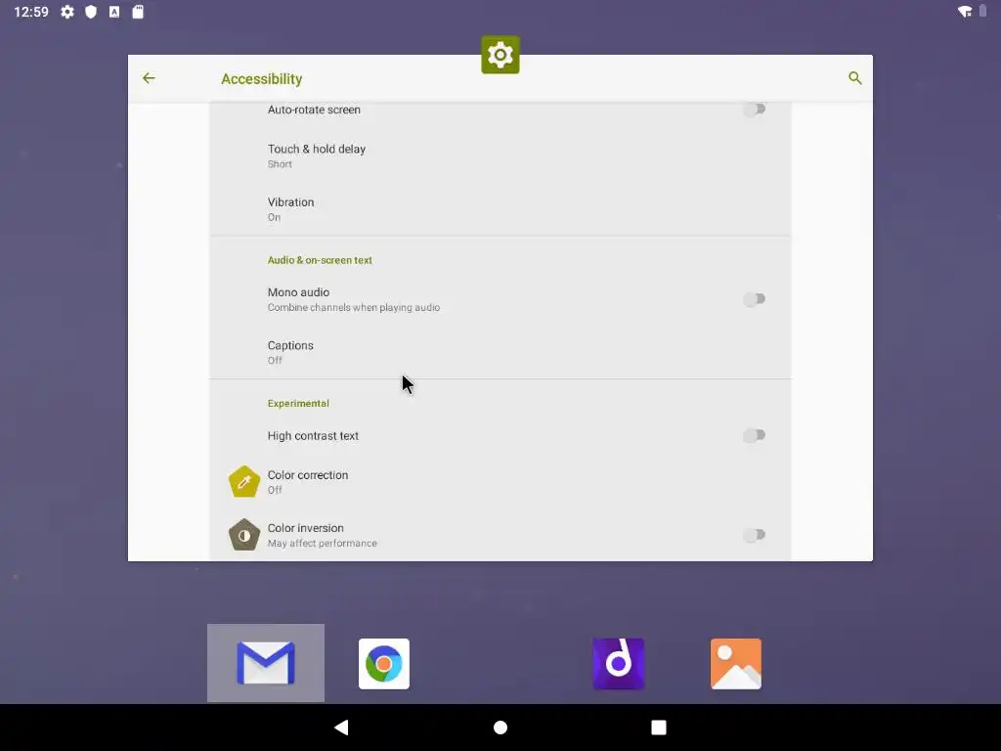Click the Accessibility page title

[262, 78]
